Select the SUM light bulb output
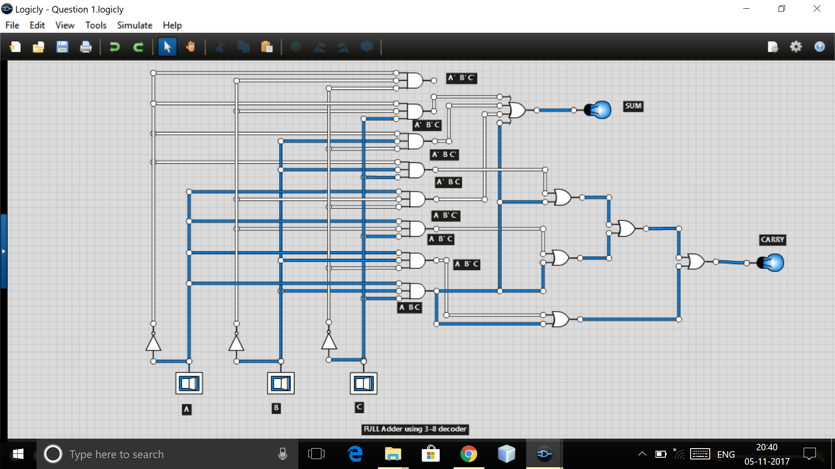 (x=598, y=110)
